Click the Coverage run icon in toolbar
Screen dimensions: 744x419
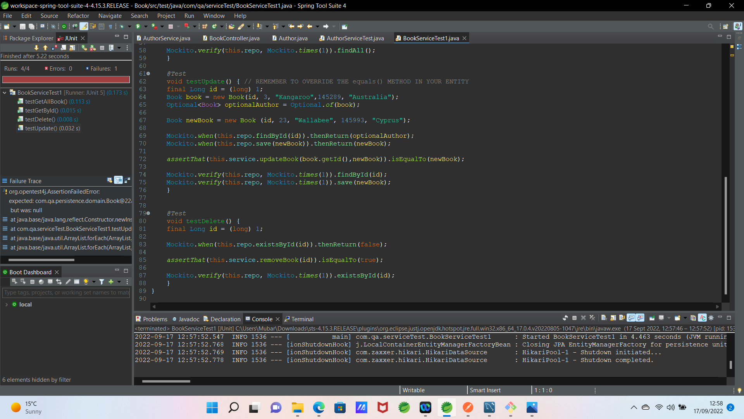click(154, 26)
